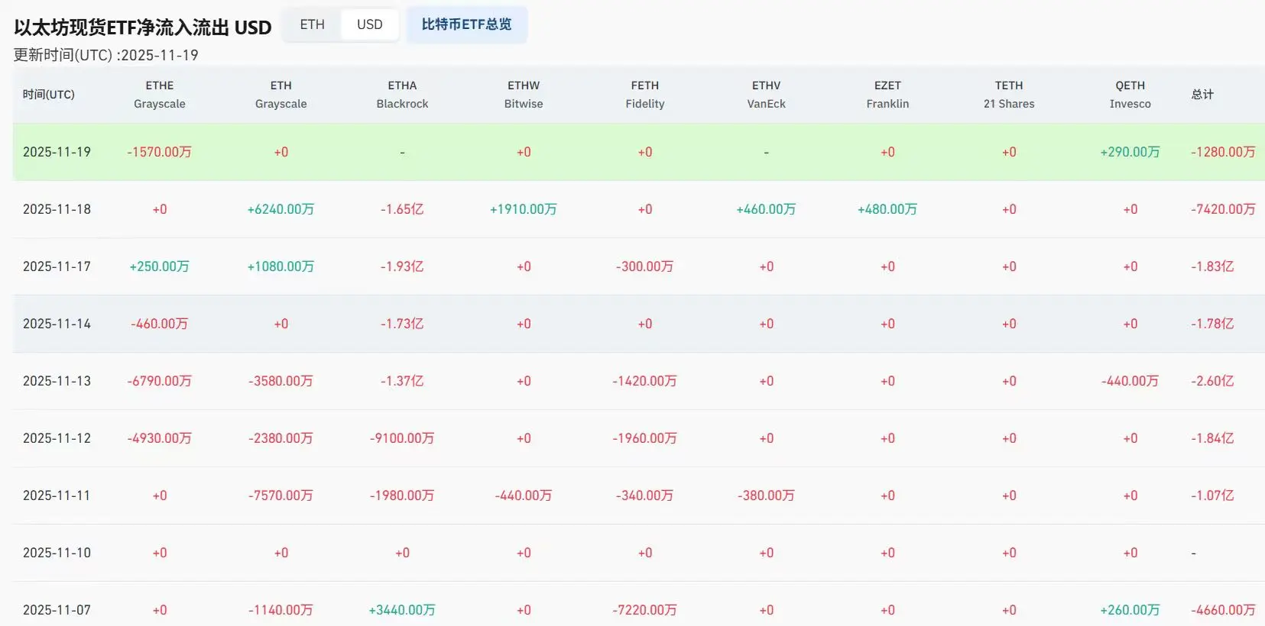Click the -7220.00万 Fidelity value
1265x626 pixels.
click(645, 610)
